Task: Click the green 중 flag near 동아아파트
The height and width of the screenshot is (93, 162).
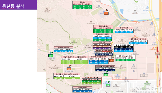Action: [108, 85]
